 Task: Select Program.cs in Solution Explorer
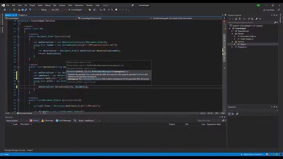[242, 47]
